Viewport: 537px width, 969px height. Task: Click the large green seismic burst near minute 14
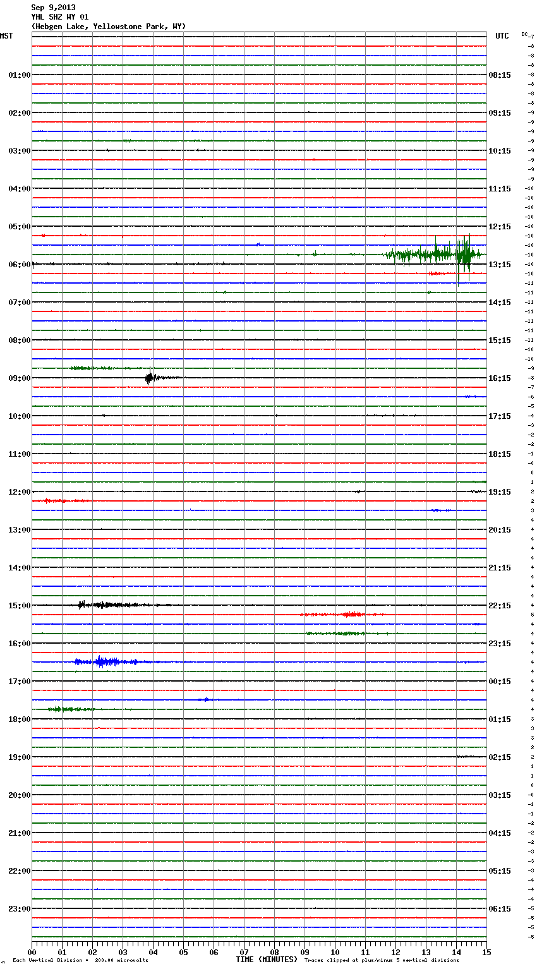[464, 254]
